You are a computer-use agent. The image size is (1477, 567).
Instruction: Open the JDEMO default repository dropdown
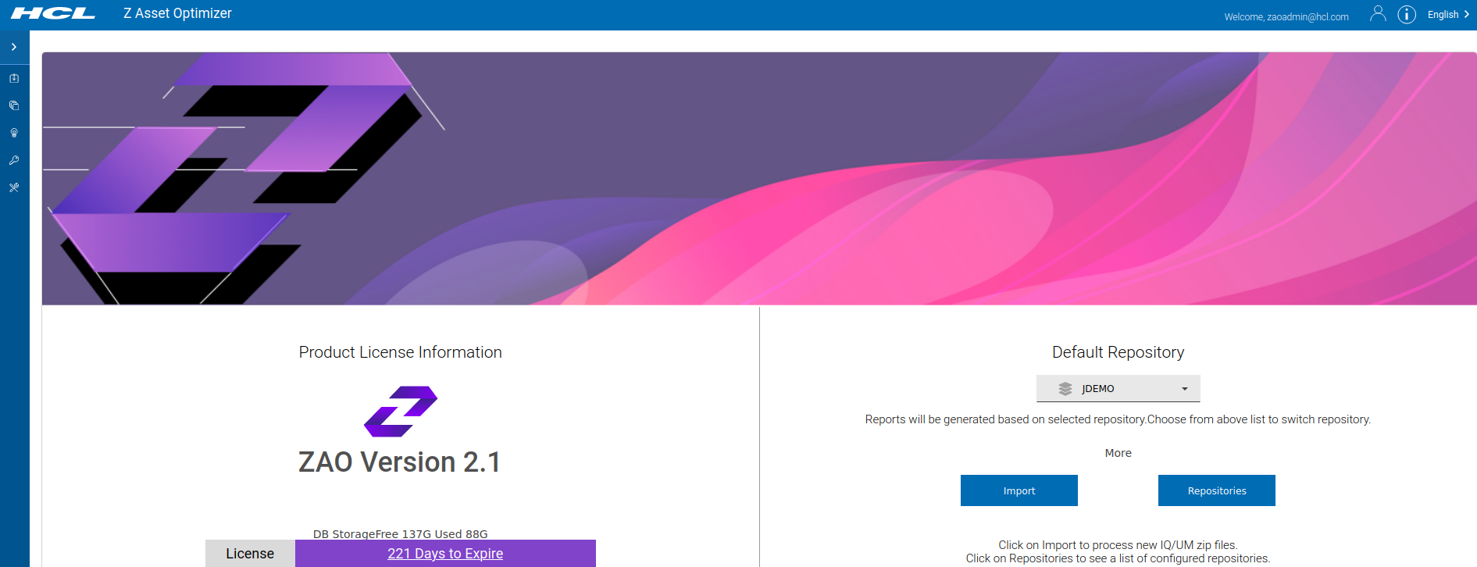[x=1118, y=388]
